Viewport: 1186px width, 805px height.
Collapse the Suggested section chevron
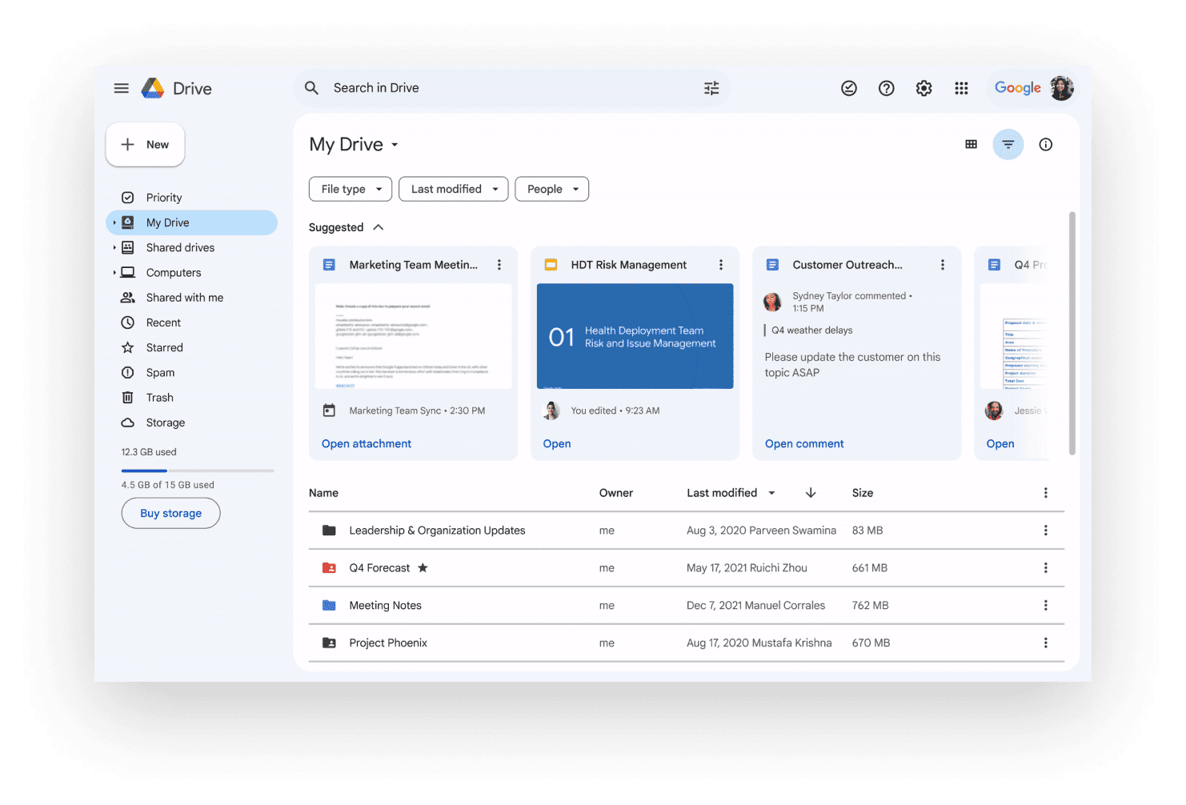point(377,226)
